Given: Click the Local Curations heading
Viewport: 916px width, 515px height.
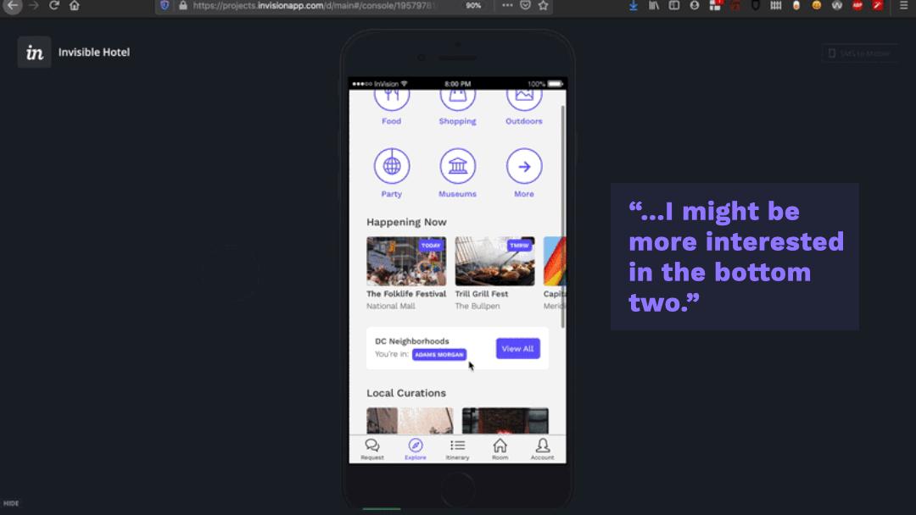Looking at the screenshot, I should point(406,393).
